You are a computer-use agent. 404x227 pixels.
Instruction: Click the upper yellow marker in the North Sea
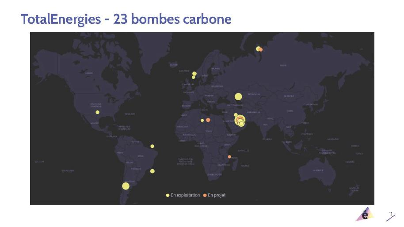[194, 74]
